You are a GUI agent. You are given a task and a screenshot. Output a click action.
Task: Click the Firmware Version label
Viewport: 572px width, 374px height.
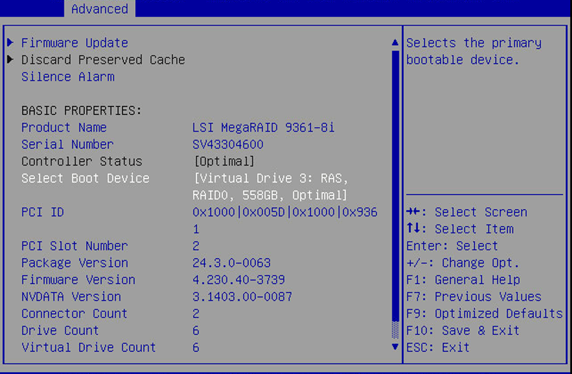pos(78,279)
